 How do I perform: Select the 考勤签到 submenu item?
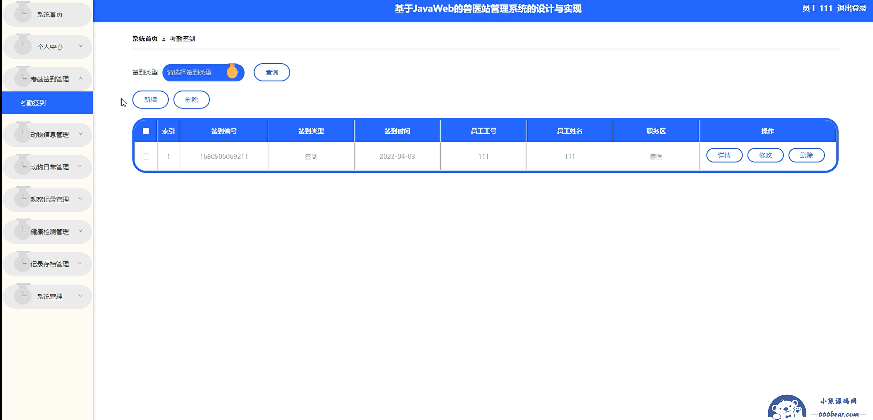pos(33,103)
